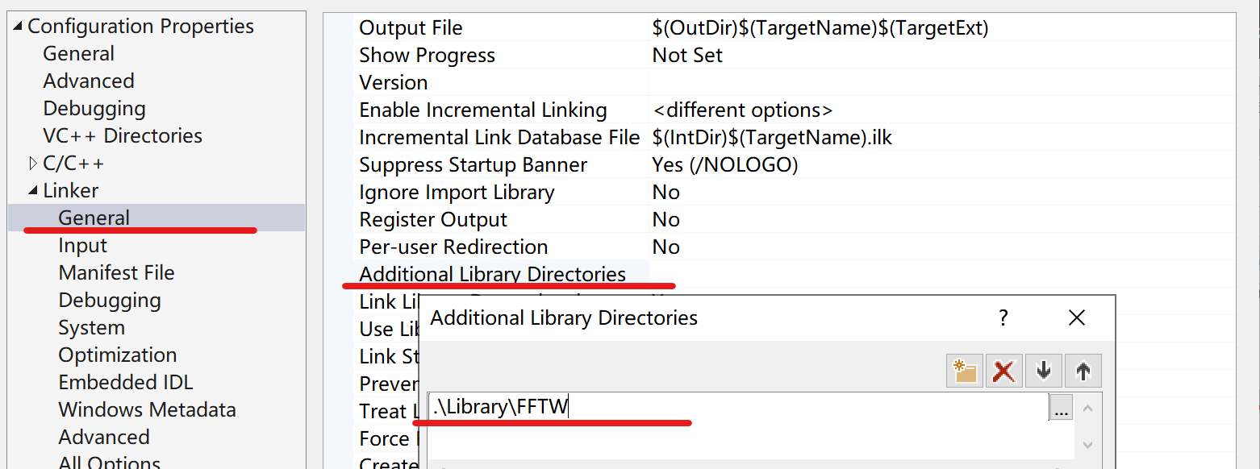Open VC++ Directories page
This screenshot has height=469, width=1260.
pos(123,136)
